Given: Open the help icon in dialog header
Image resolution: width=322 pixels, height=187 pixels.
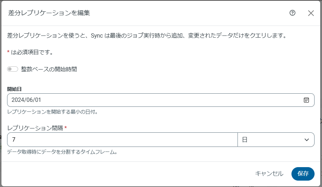Looking at the screenshot, I should tap(293, 13).
